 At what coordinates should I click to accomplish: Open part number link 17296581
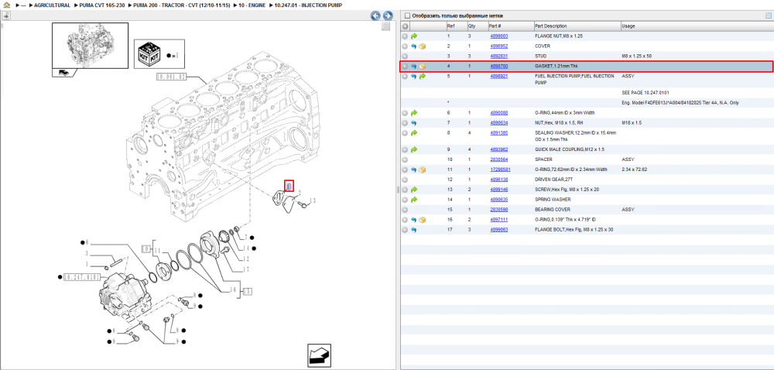coord(500,170)
